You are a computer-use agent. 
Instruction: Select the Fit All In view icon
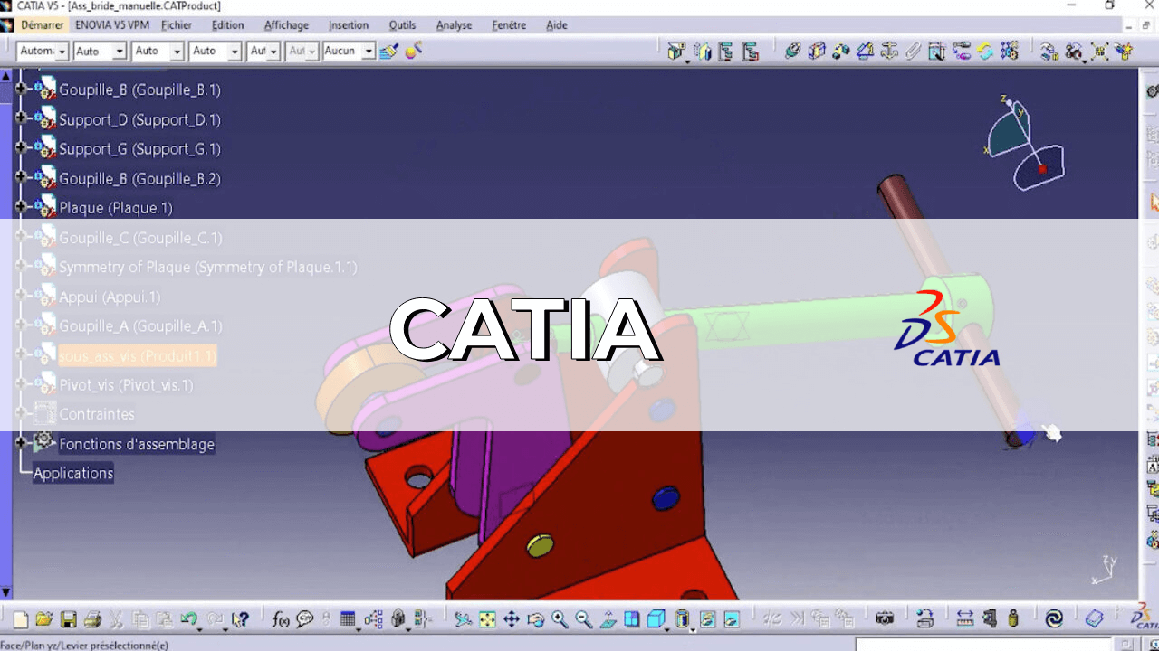[x=487, y=619]
